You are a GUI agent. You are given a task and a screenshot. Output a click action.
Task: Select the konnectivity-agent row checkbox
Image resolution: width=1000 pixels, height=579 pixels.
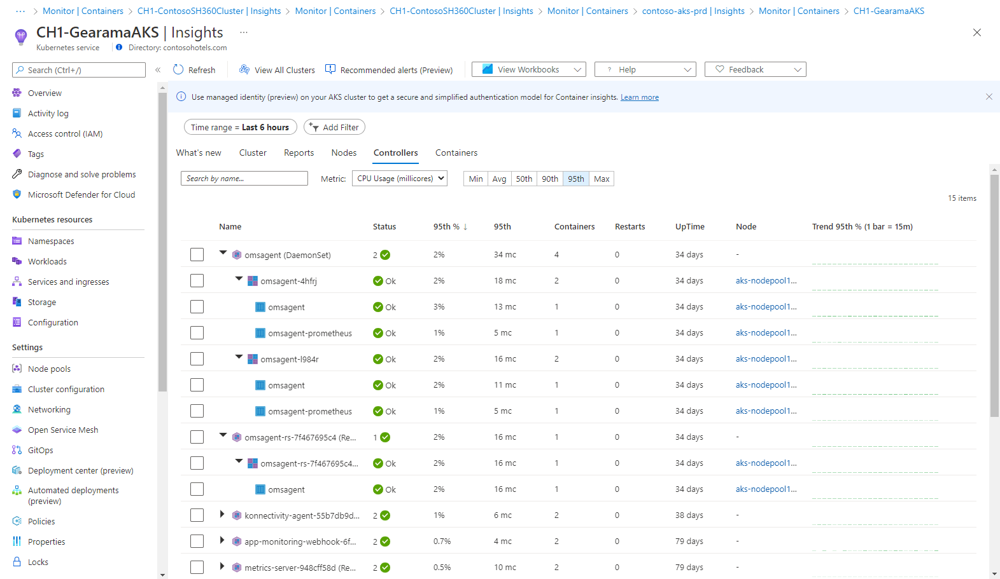click(x=197, y=515)
